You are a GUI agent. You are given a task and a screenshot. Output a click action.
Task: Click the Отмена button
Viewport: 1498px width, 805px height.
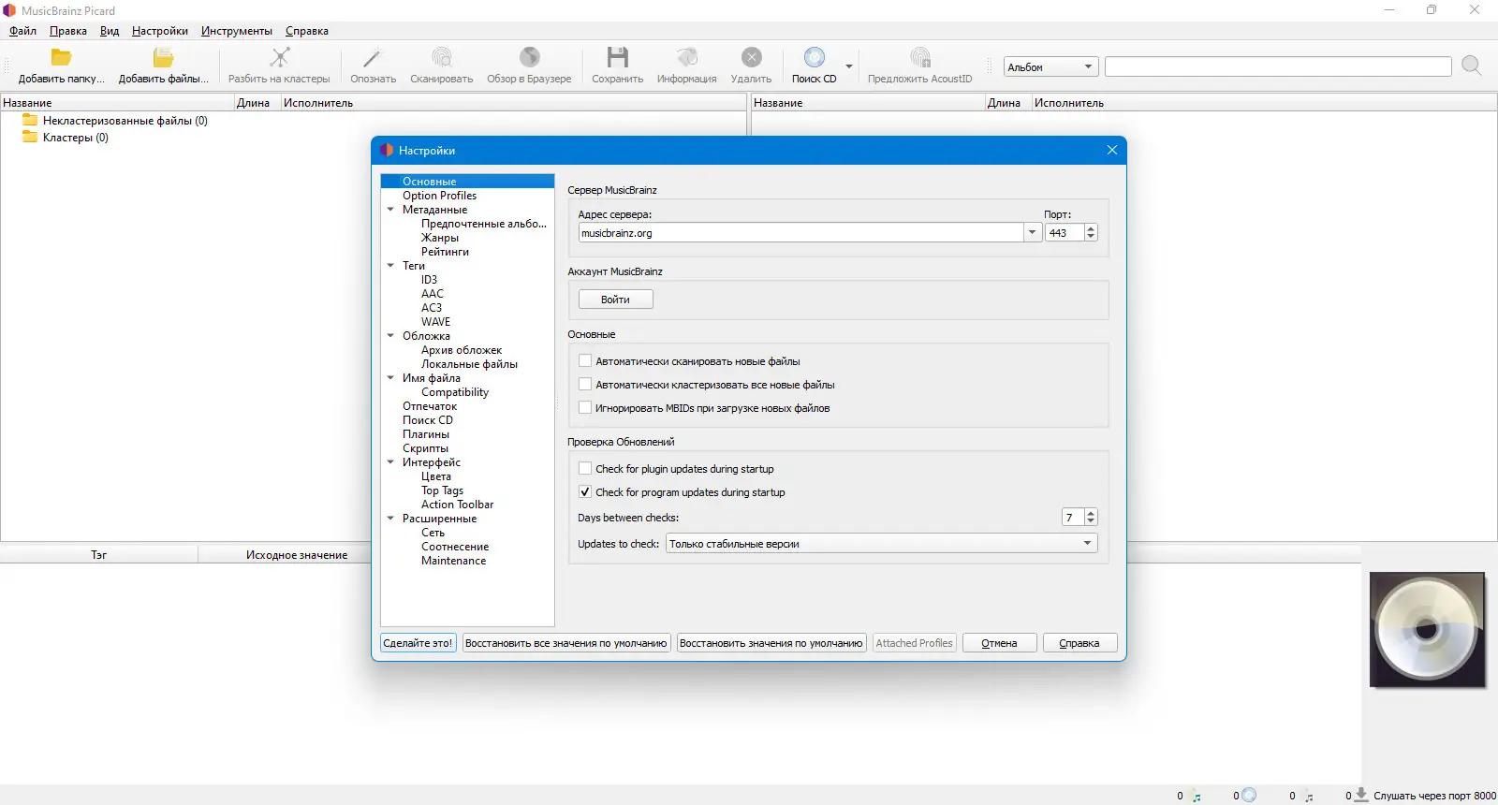(999, 643)
